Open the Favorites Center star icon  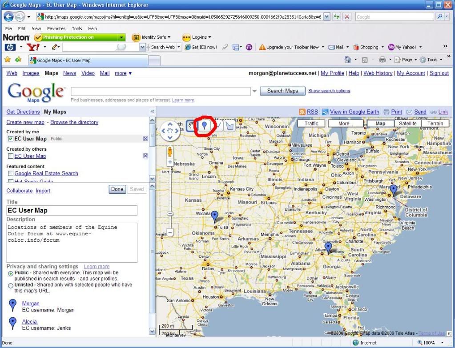coord(7,60)
